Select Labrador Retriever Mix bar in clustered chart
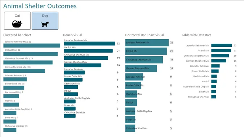244x137 pixels. (32, 46)
